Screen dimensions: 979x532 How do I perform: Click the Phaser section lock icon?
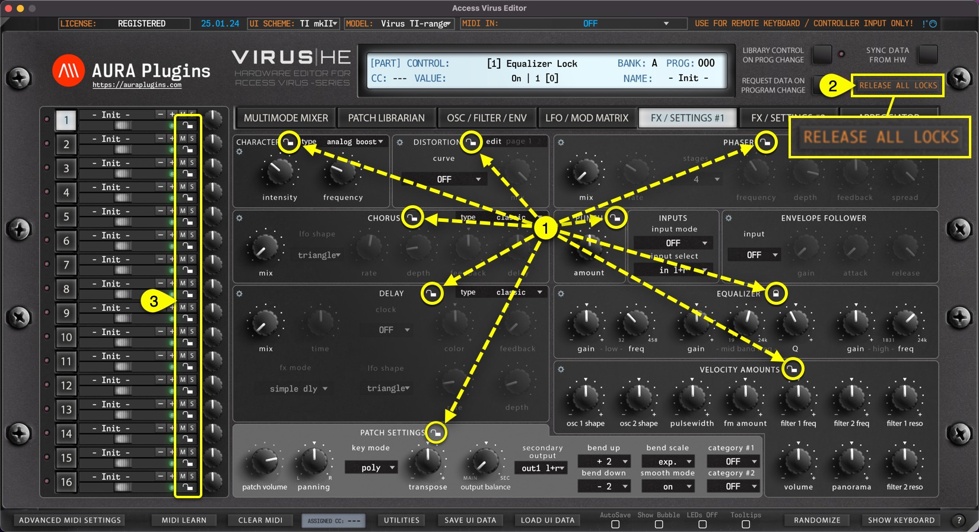pos(766,142)
